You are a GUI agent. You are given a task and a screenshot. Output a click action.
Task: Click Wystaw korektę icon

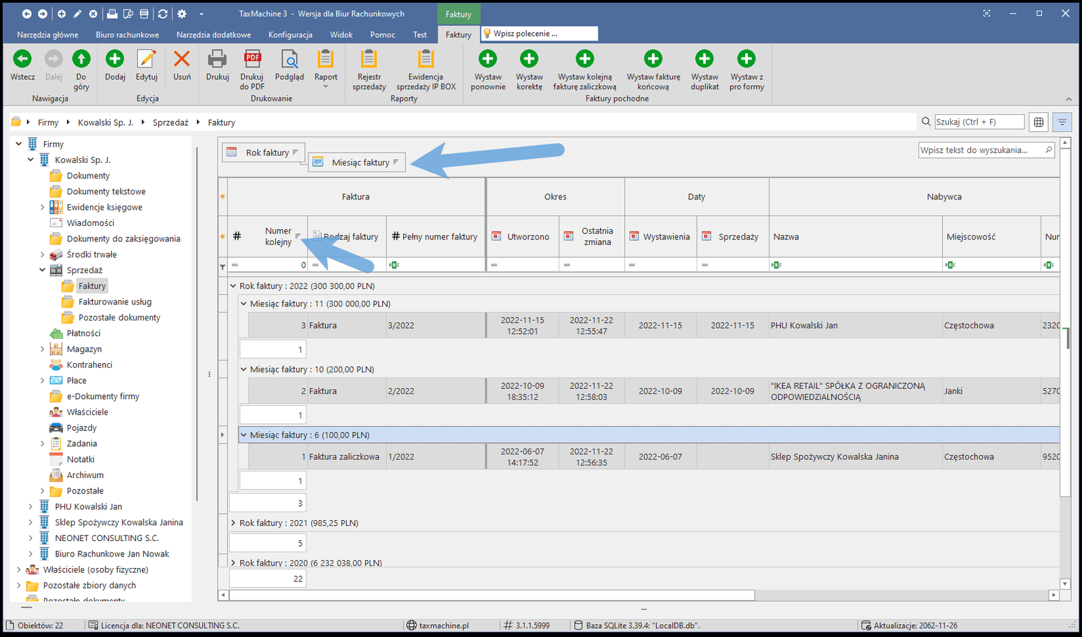click(x=529, y=60)
